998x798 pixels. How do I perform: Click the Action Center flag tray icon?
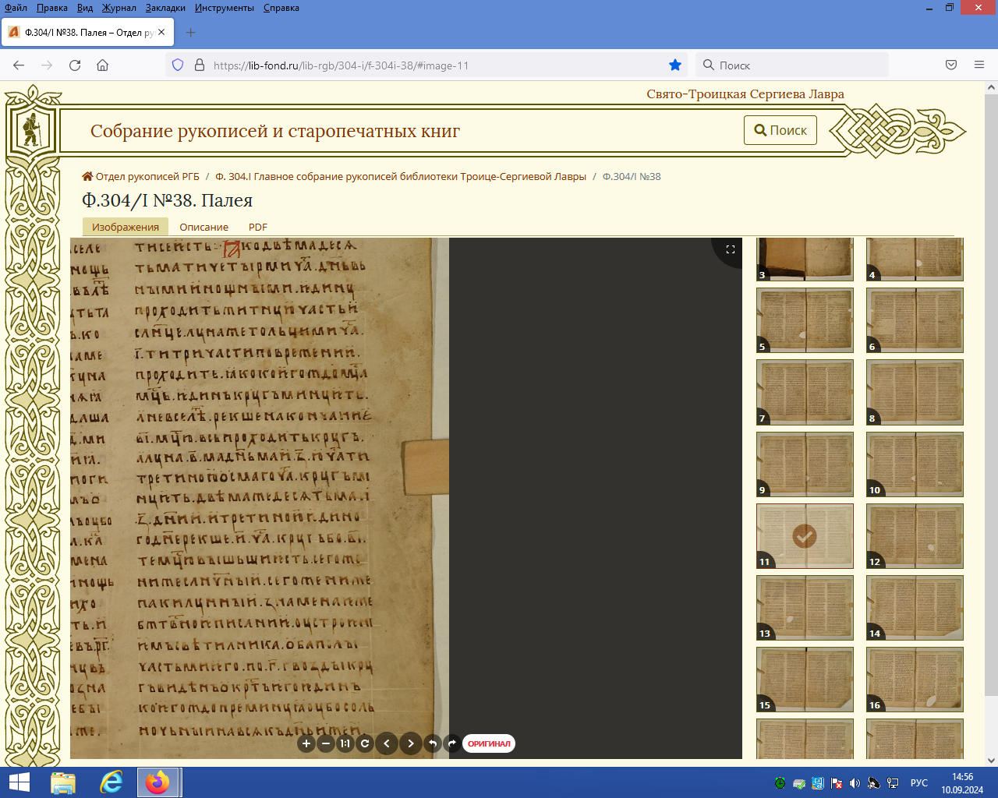[837, 783]
